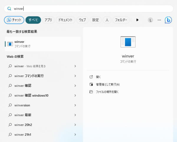Click the winver app icon in best match
Viewport: 177px width, 142px height.
click(x=10, y=44)
